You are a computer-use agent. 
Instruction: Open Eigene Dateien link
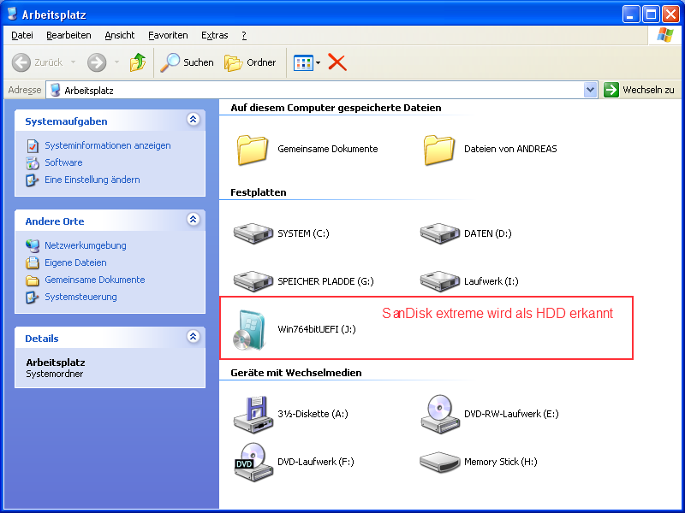coord(75,262)
